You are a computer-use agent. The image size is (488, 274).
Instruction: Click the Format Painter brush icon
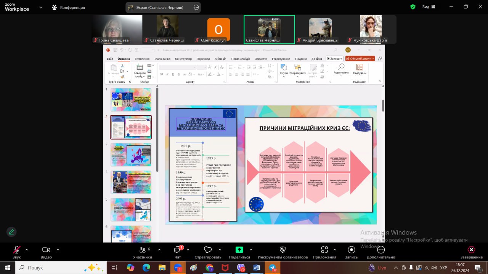point(122,76)
